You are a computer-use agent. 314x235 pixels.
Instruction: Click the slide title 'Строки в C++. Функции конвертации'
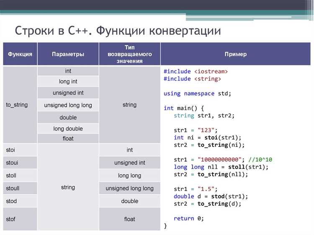[x=118, y=31]
